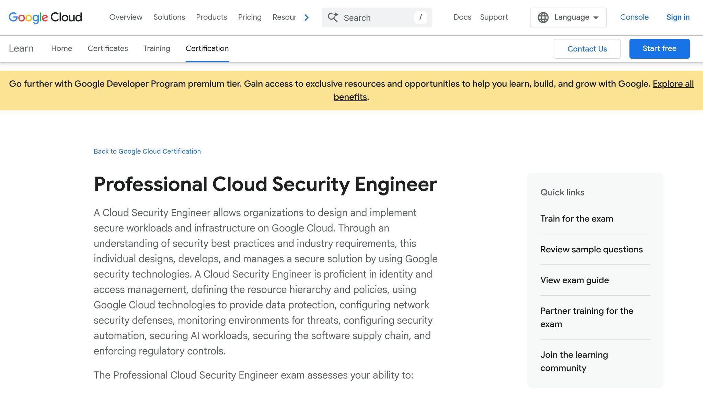Click the slash shortcut key badge in search
The width and height of the screenshot is (703, 395).
[420, 17]
